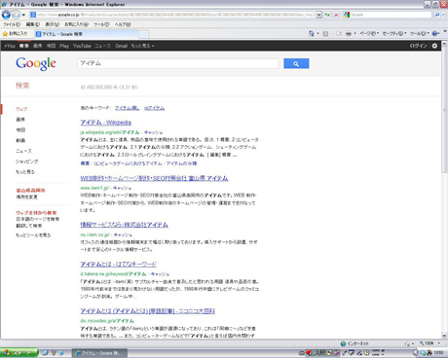The height and width of the screenshot is (358, 448).
Task: Click the インターネット zone status indicator
Action: click(x=355, y=343)
